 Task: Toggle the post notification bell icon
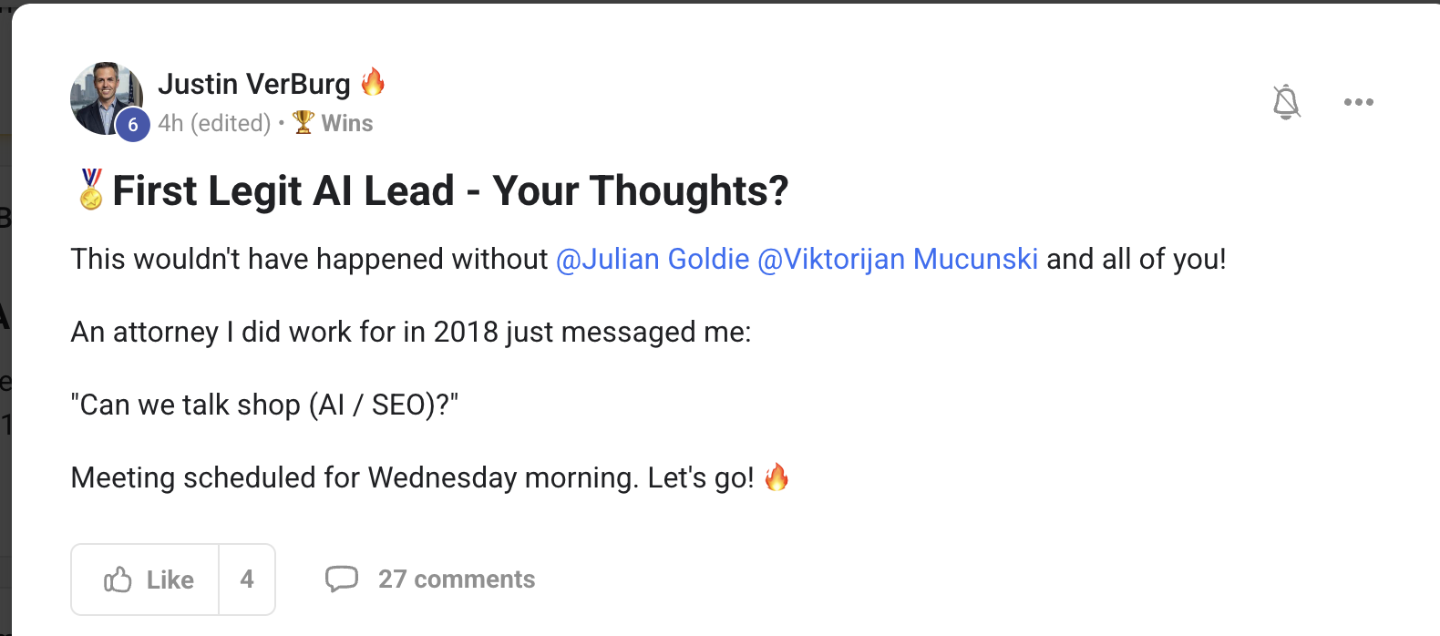[1286, 102]
